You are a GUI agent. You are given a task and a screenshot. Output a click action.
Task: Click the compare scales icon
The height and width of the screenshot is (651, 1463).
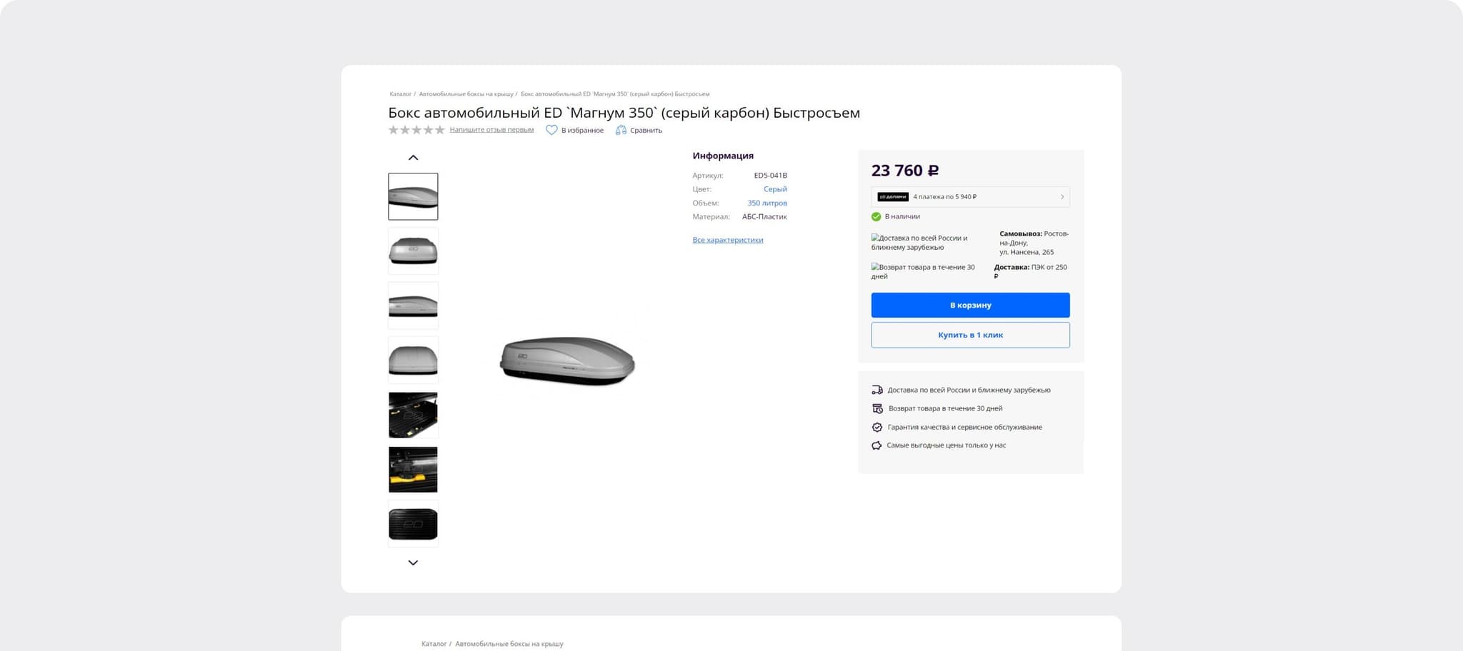click(x=621, y=130)
